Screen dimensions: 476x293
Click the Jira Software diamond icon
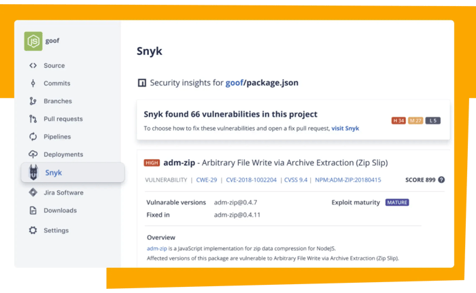[33, 192]
